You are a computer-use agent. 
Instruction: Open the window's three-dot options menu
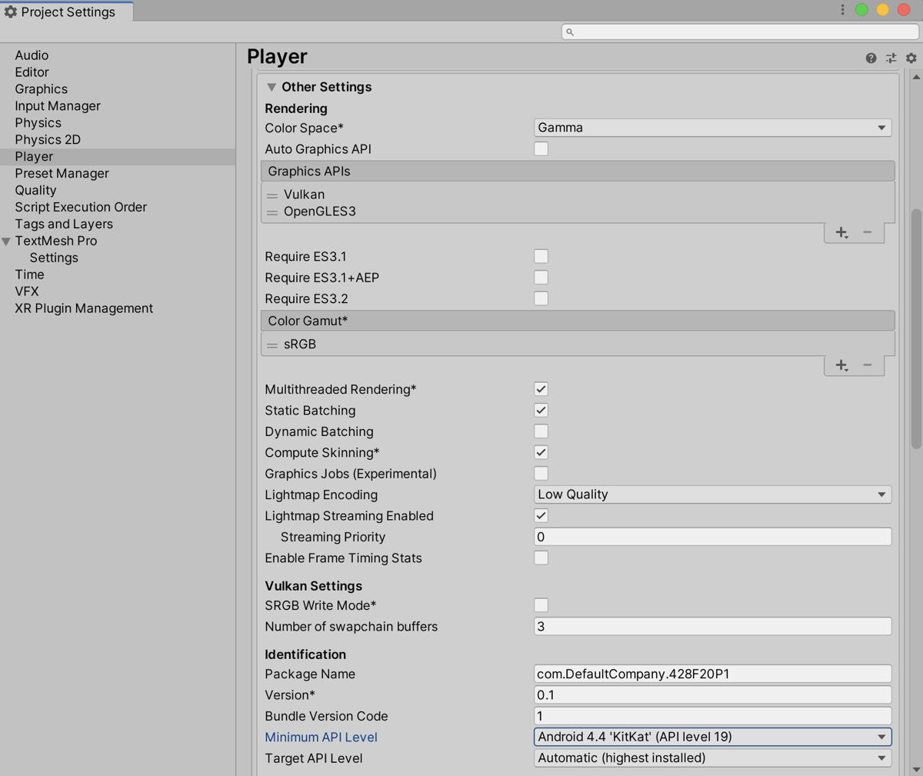[842, 10]
